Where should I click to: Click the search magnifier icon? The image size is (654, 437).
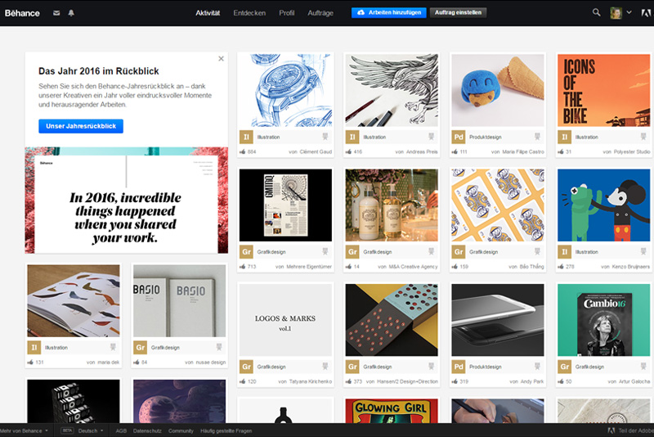[596, 13]
